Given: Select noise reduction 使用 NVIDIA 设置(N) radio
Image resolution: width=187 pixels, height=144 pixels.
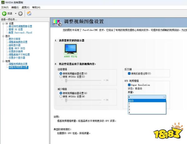Looking at the screenshot, I should pyautogui.click(x=61, y=96).
